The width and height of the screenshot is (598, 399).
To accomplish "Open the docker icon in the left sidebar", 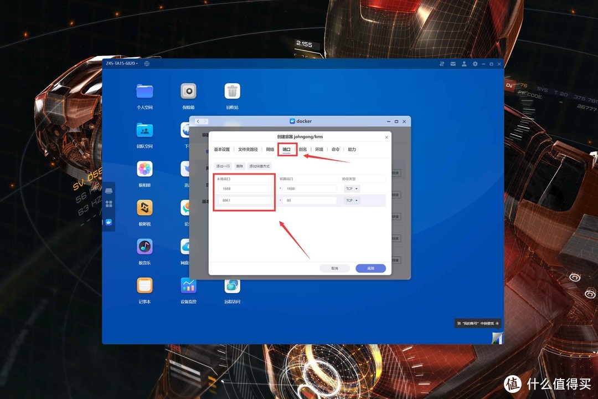I will coord(109,222).
